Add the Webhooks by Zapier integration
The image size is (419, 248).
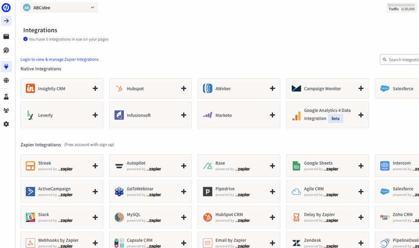point(95,243)
